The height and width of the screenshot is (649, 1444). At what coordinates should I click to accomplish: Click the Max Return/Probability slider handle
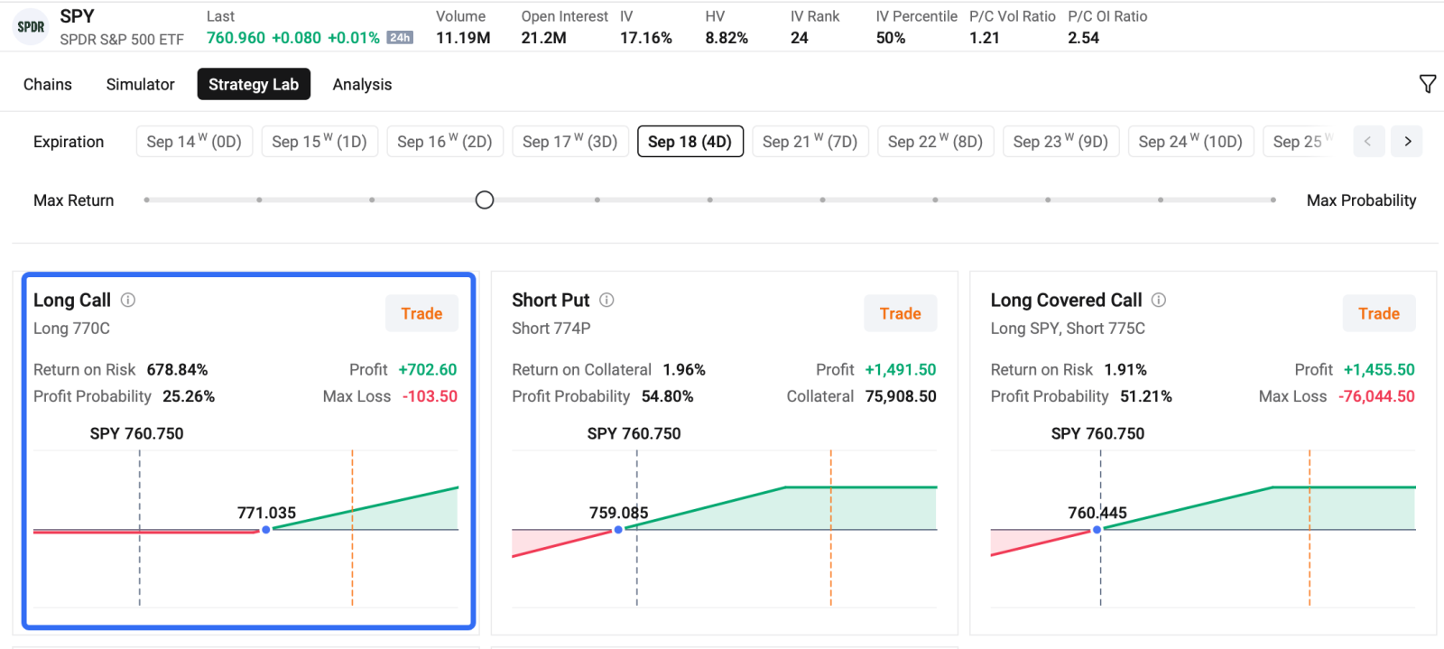tap(485, 199)
